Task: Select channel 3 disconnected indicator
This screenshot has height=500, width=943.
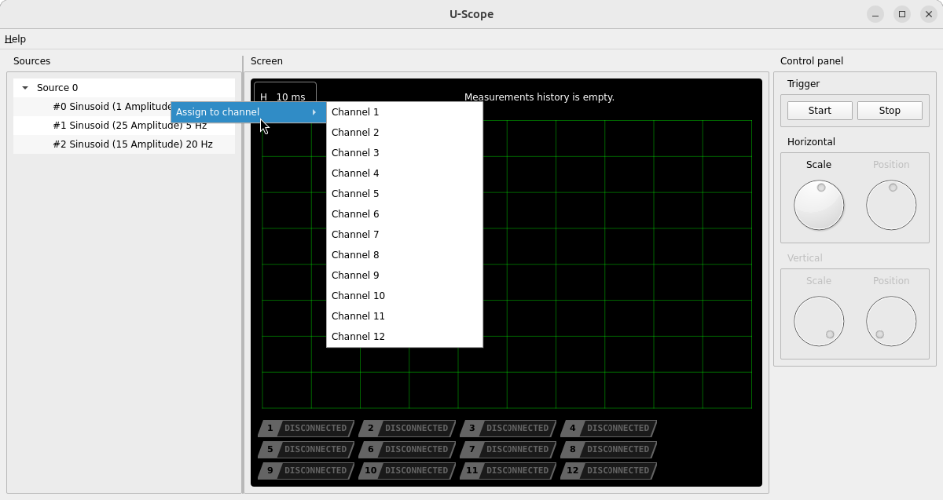Action: pyautogui.click(x=506, y=429)
